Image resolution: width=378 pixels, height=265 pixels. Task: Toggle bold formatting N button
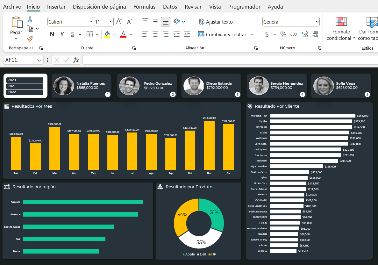tap(52, 34)
